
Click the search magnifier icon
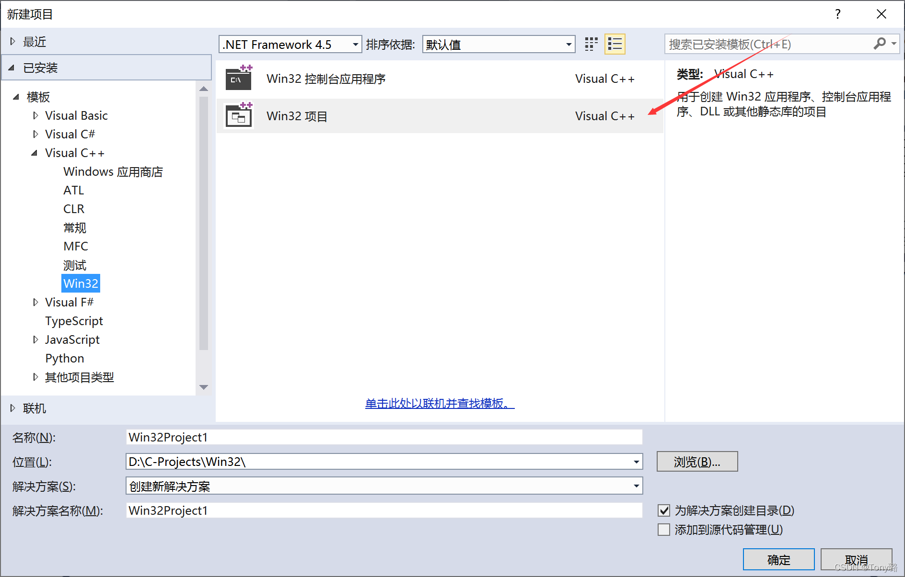coord(880,44)
